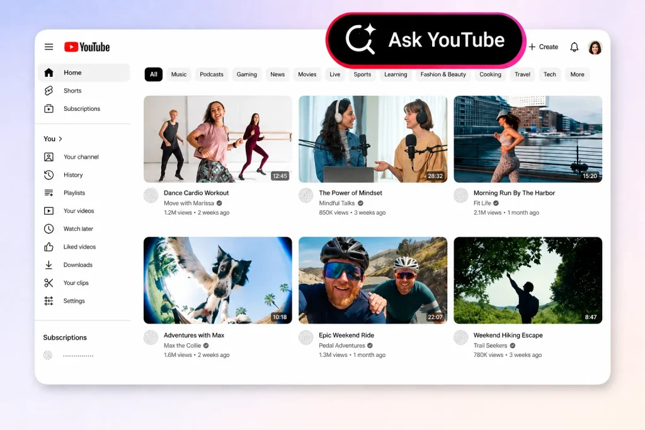Select the News filter chip

point(277,74)
